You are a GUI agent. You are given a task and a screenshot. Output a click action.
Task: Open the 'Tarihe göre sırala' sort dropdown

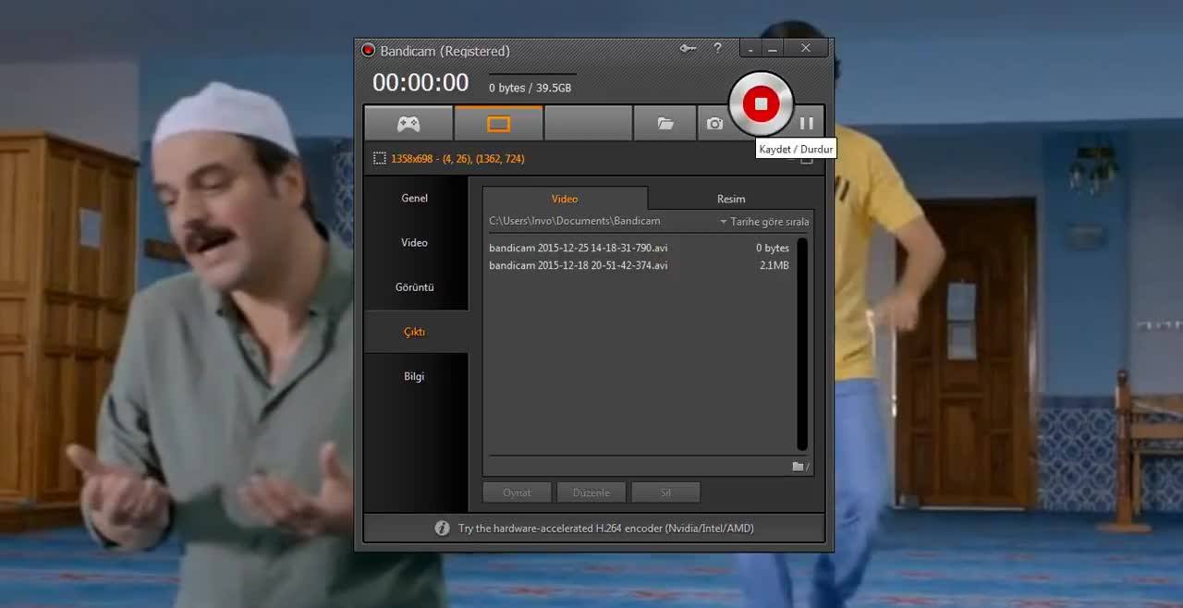point(764,222)
